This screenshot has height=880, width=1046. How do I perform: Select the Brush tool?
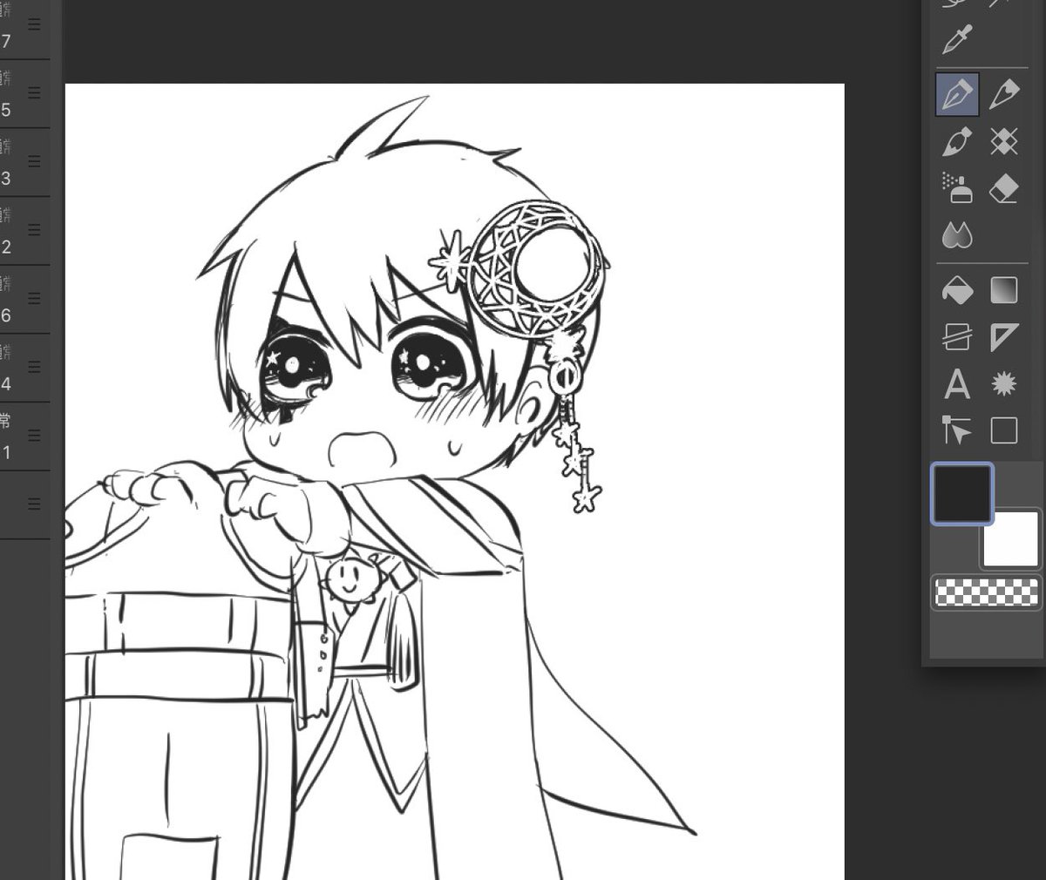coord(957,141)
